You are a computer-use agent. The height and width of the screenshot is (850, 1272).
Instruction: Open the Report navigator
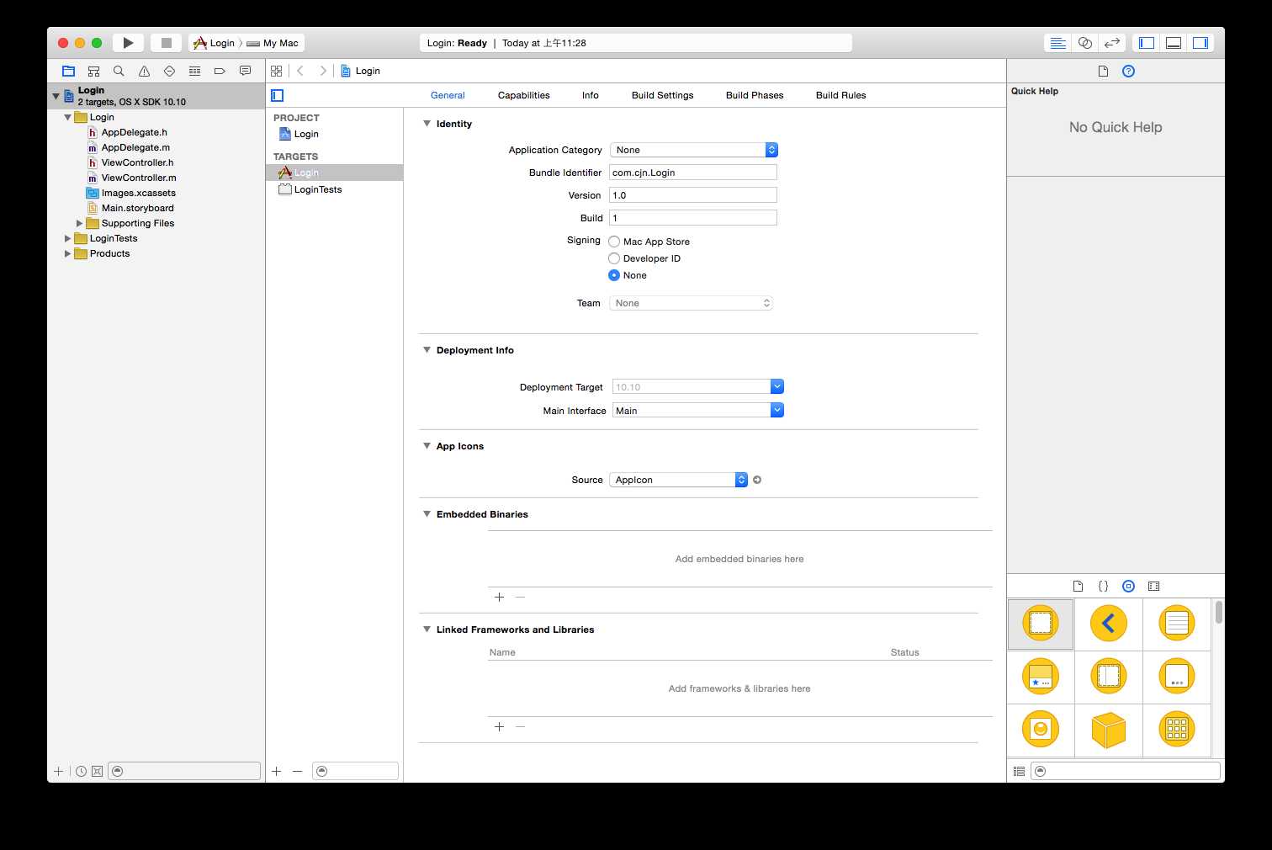click(x=245, y=72)
